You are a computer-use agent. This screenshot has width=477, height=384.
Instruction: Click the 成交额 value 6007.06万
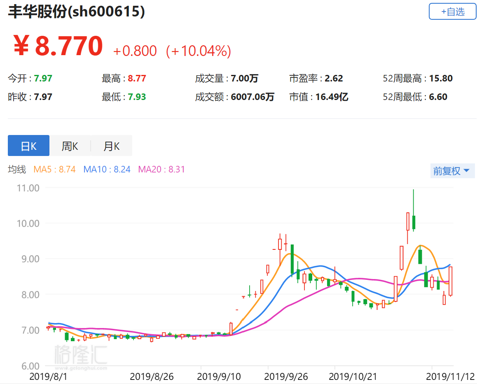pyautogui.click(x=253, y=97)
